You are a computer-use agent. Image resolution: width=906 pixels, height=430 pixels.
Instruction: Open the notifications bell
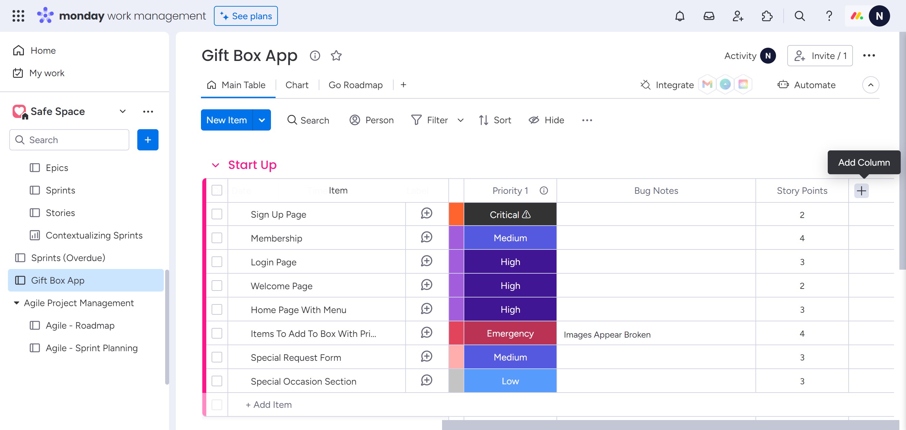click(x=679, y=16)
